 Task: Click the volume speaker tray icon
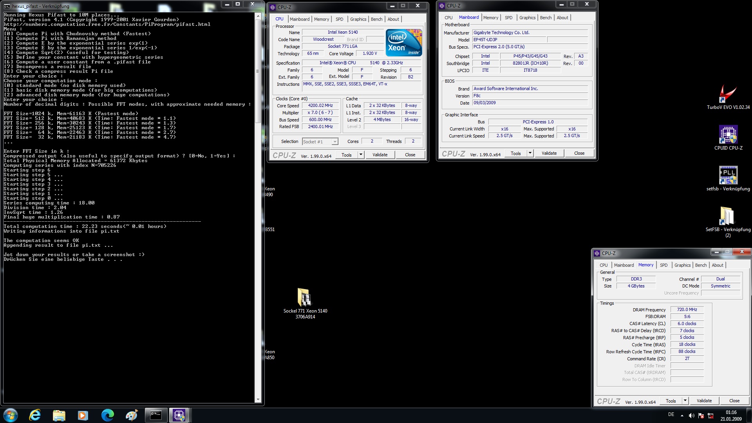coord(691,416)
